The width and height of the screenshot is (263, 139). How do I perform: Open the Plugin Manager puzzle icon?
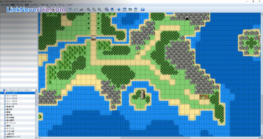pyautogui.click(x=112, y=10)
